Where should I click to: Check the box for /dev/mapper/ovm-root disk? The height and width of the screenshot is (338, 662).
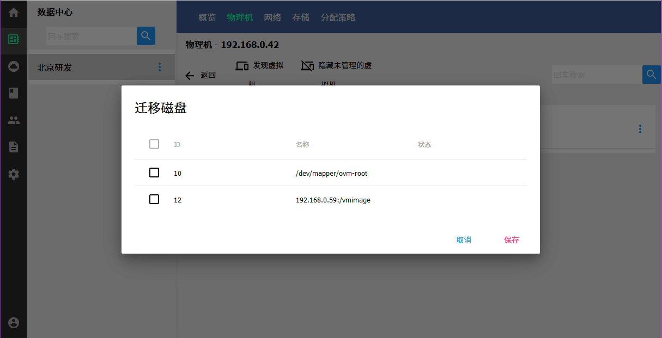[154, 173]
